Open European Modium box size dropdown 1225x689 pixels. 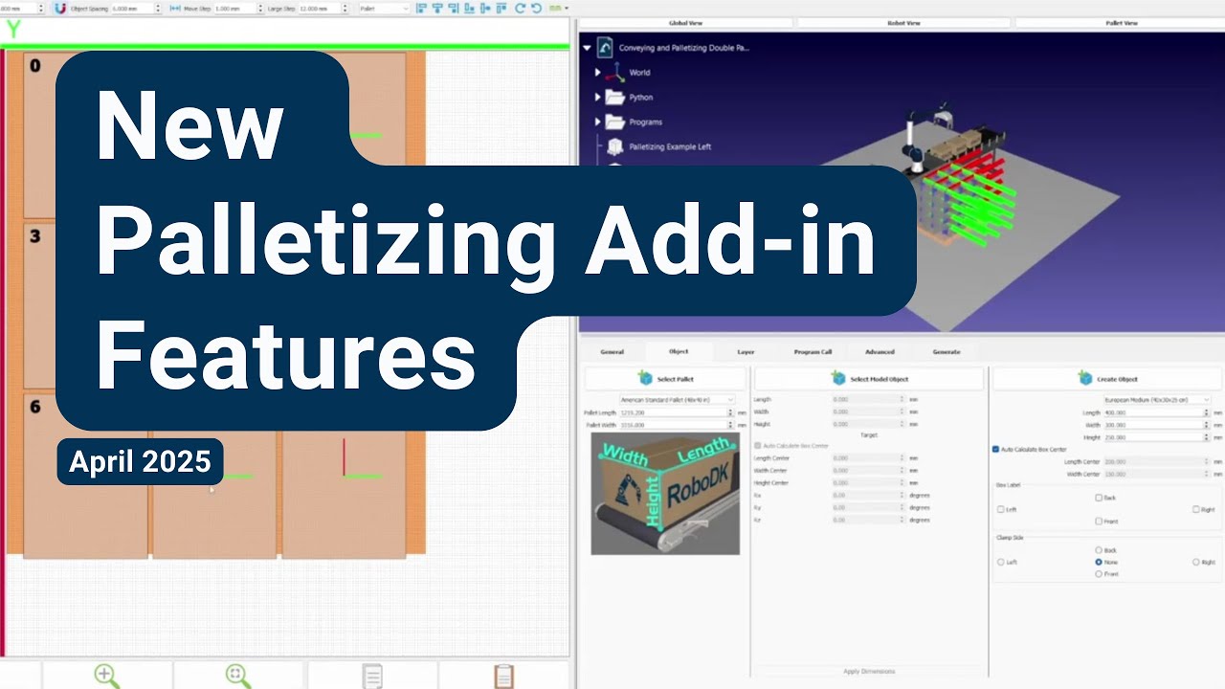click(x=1157, y=399)
